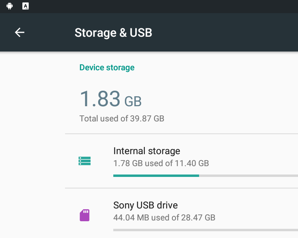Click the teal Internal storage icon

(x=85, y=161)
